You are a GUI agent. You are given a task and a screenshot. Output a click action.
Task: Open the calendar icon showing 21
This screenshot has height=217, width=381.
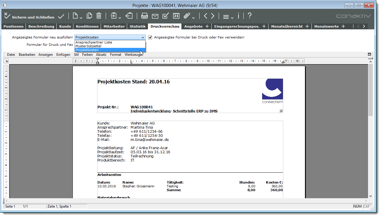[x=176, y=16]
